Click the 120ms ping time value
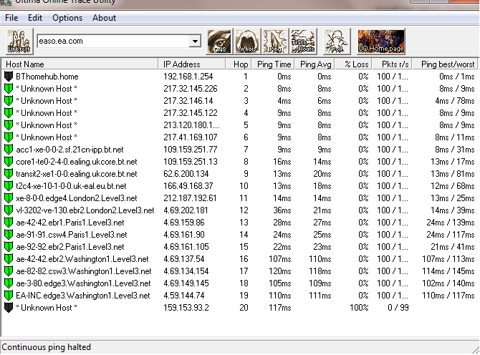 click(x=280, y=271)
